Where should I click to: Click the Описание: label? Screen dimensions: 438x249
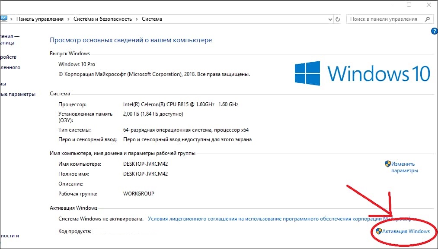[x=70, y=184]
